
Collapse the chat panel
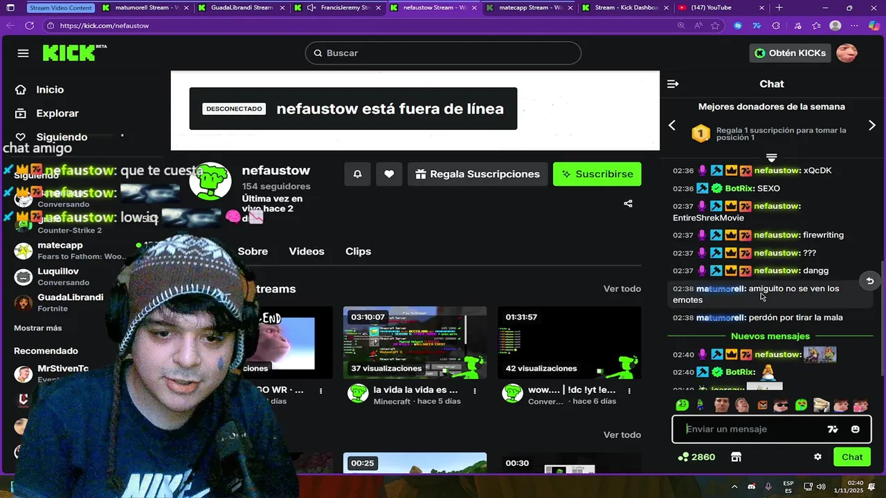tap(672, 84)
